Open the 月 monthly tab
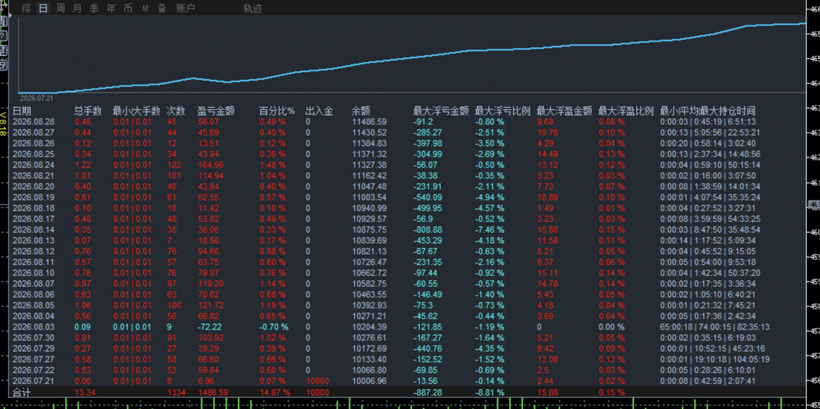Viewport: 820px width, 409px height. (77, 8)
